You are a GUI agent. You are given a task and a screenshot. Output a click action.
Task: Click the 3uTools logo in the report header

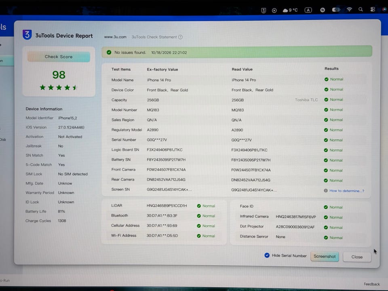click(x=27, y=35)
